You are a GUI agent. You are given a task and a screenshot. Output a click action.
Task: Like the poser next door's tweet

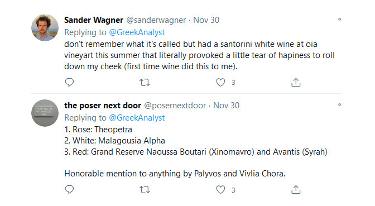(220, 190)
